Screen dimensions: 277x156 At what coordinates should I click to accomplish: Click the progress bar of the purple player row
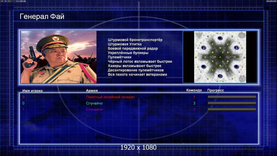232,109
